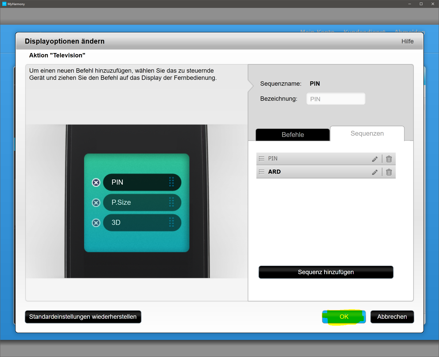This screenshot has width=439, height=357.
Task: Edit the ARD sequence with pencil icon
Action: pos(375,172)
